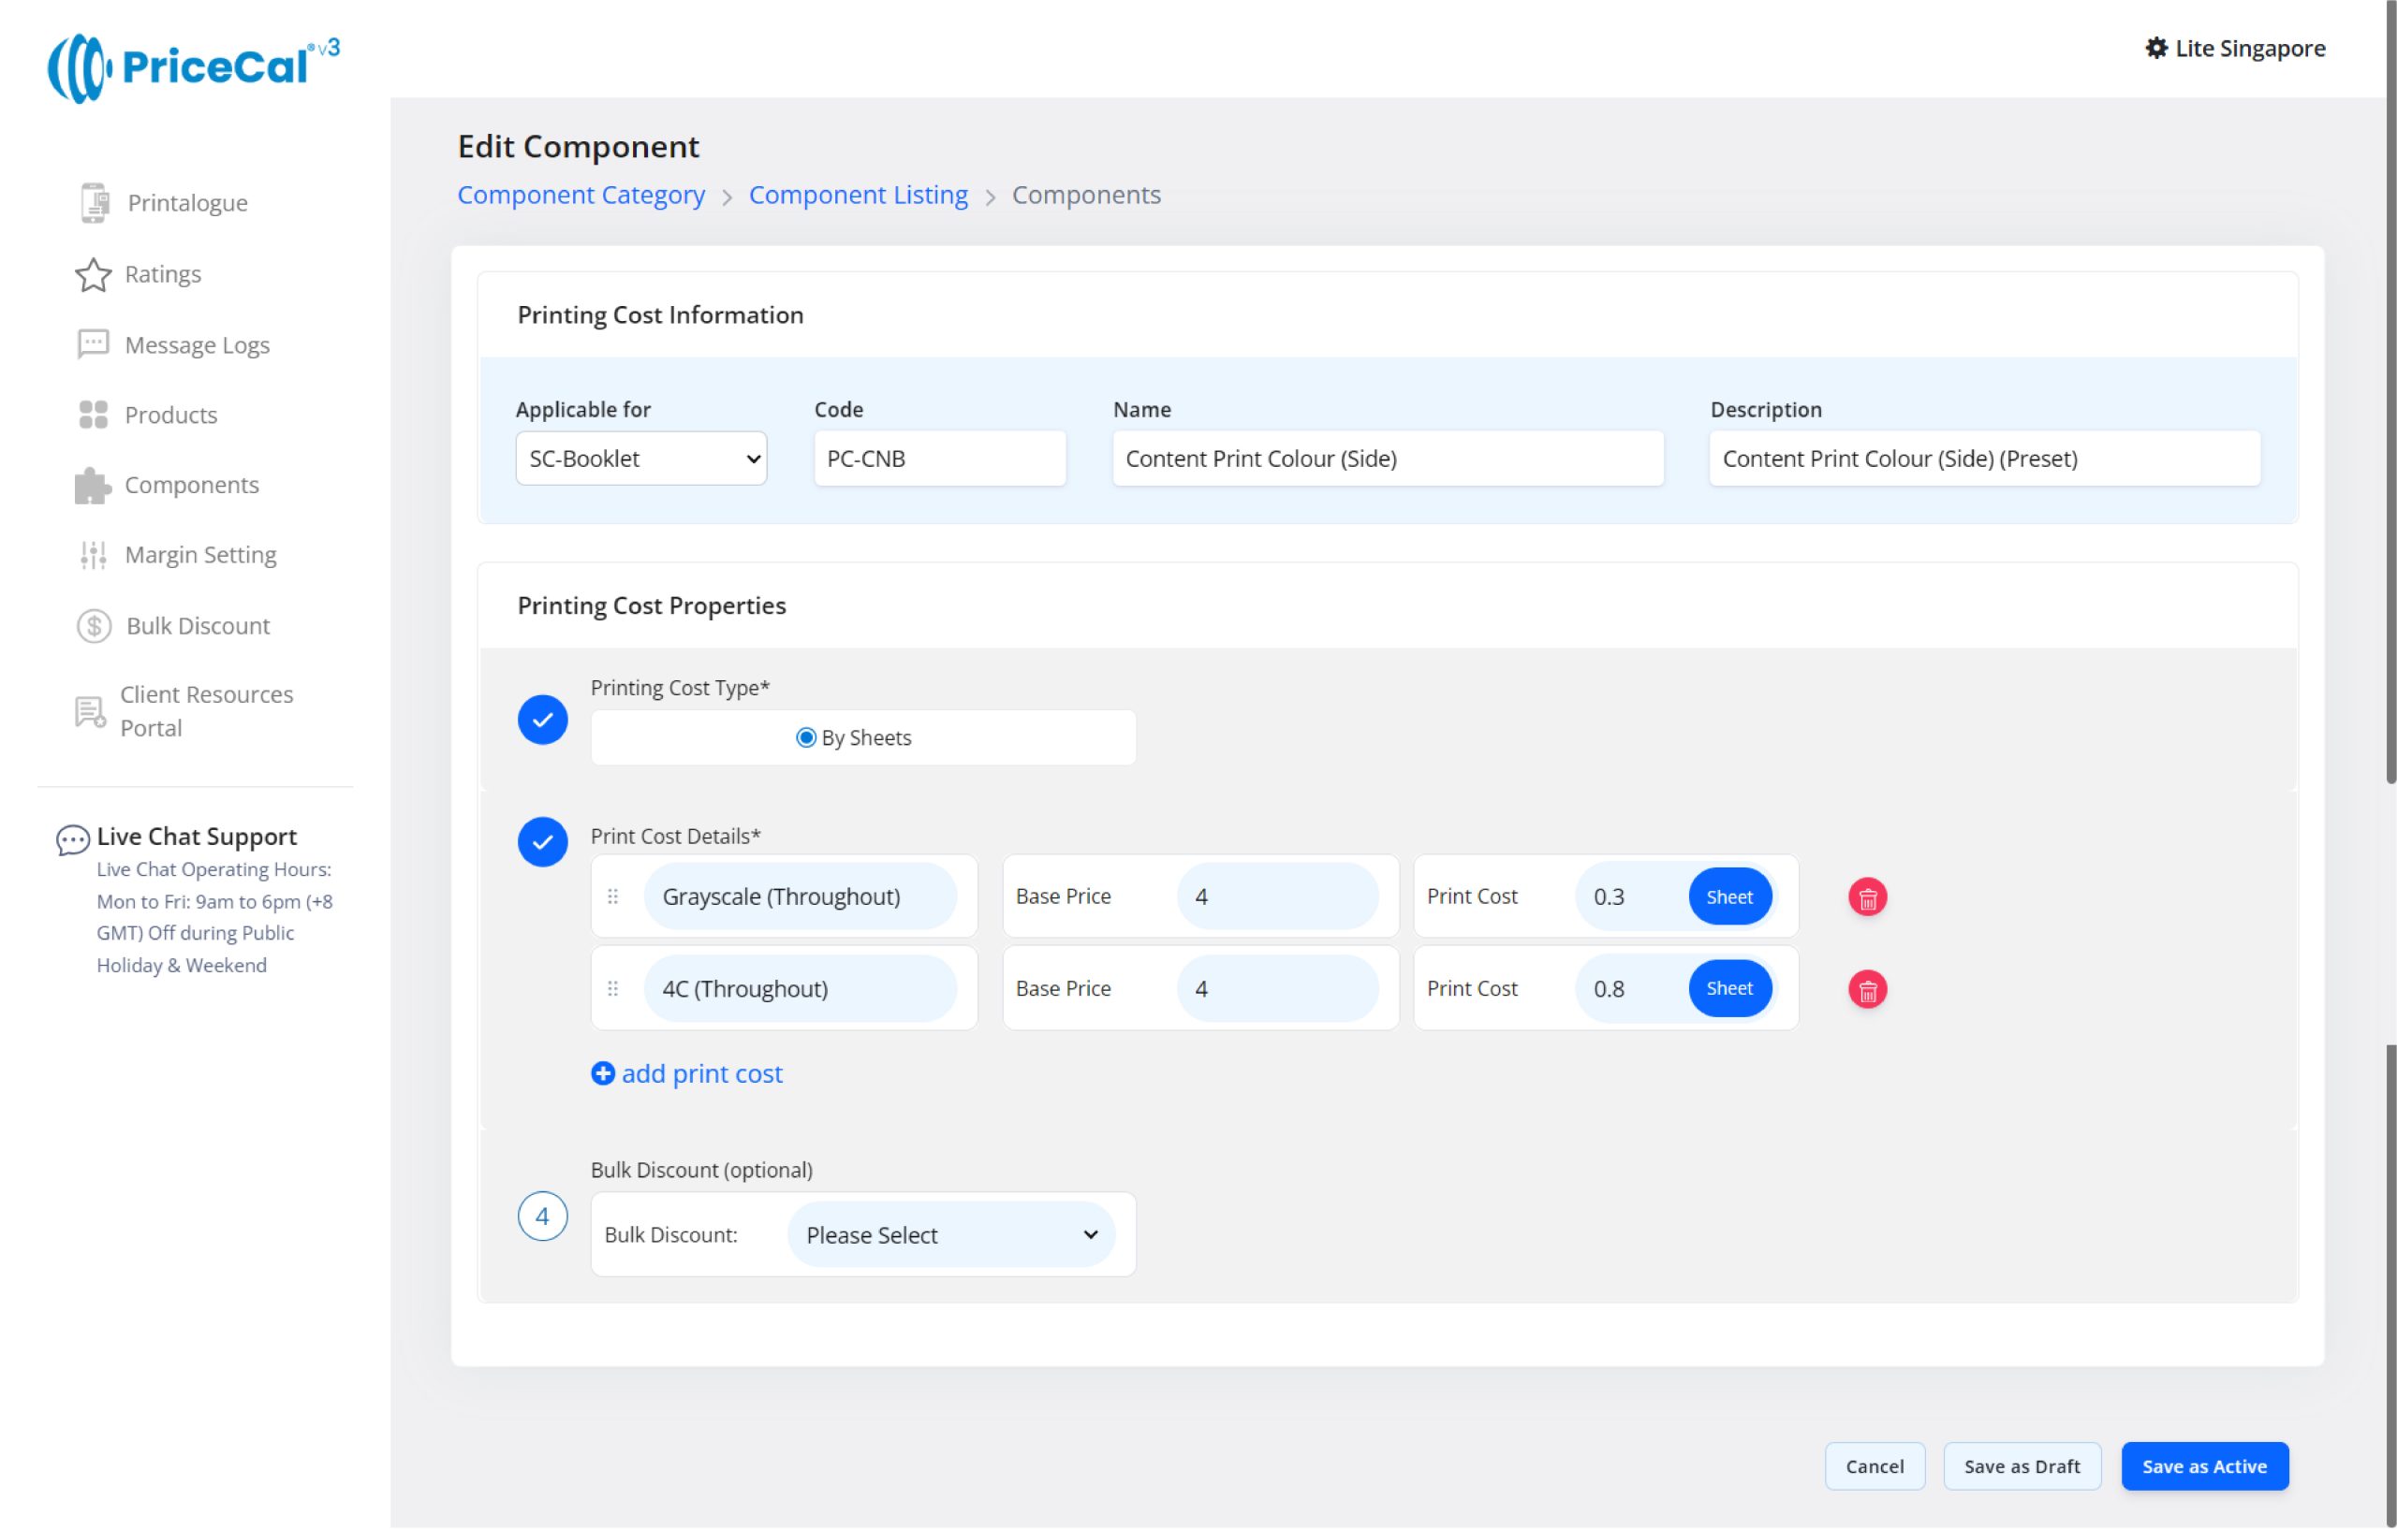This screenshot has width=2397, height=1530.
Task: Click the Component Listing breadcrumb link
Action: [858, 195]
